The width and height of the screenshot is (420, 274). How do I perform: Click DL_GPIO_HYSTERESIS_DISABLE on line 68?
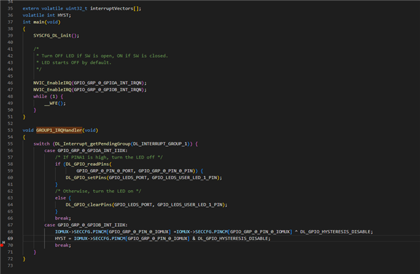(337, 231)
